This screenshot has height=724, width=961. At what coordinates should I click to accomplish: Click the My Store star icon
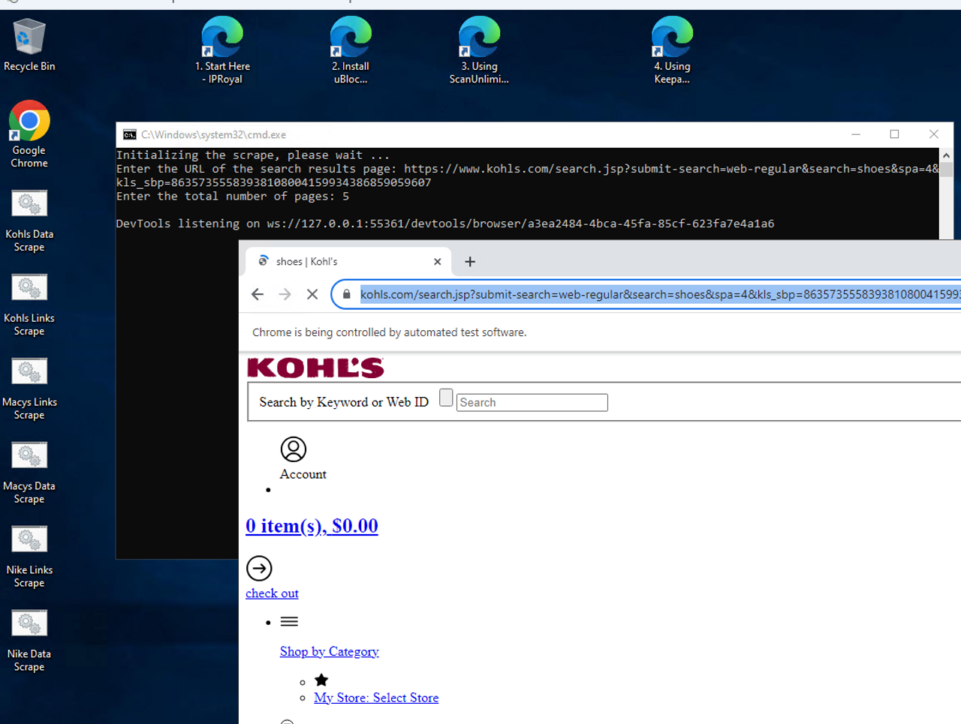point(321,680)
